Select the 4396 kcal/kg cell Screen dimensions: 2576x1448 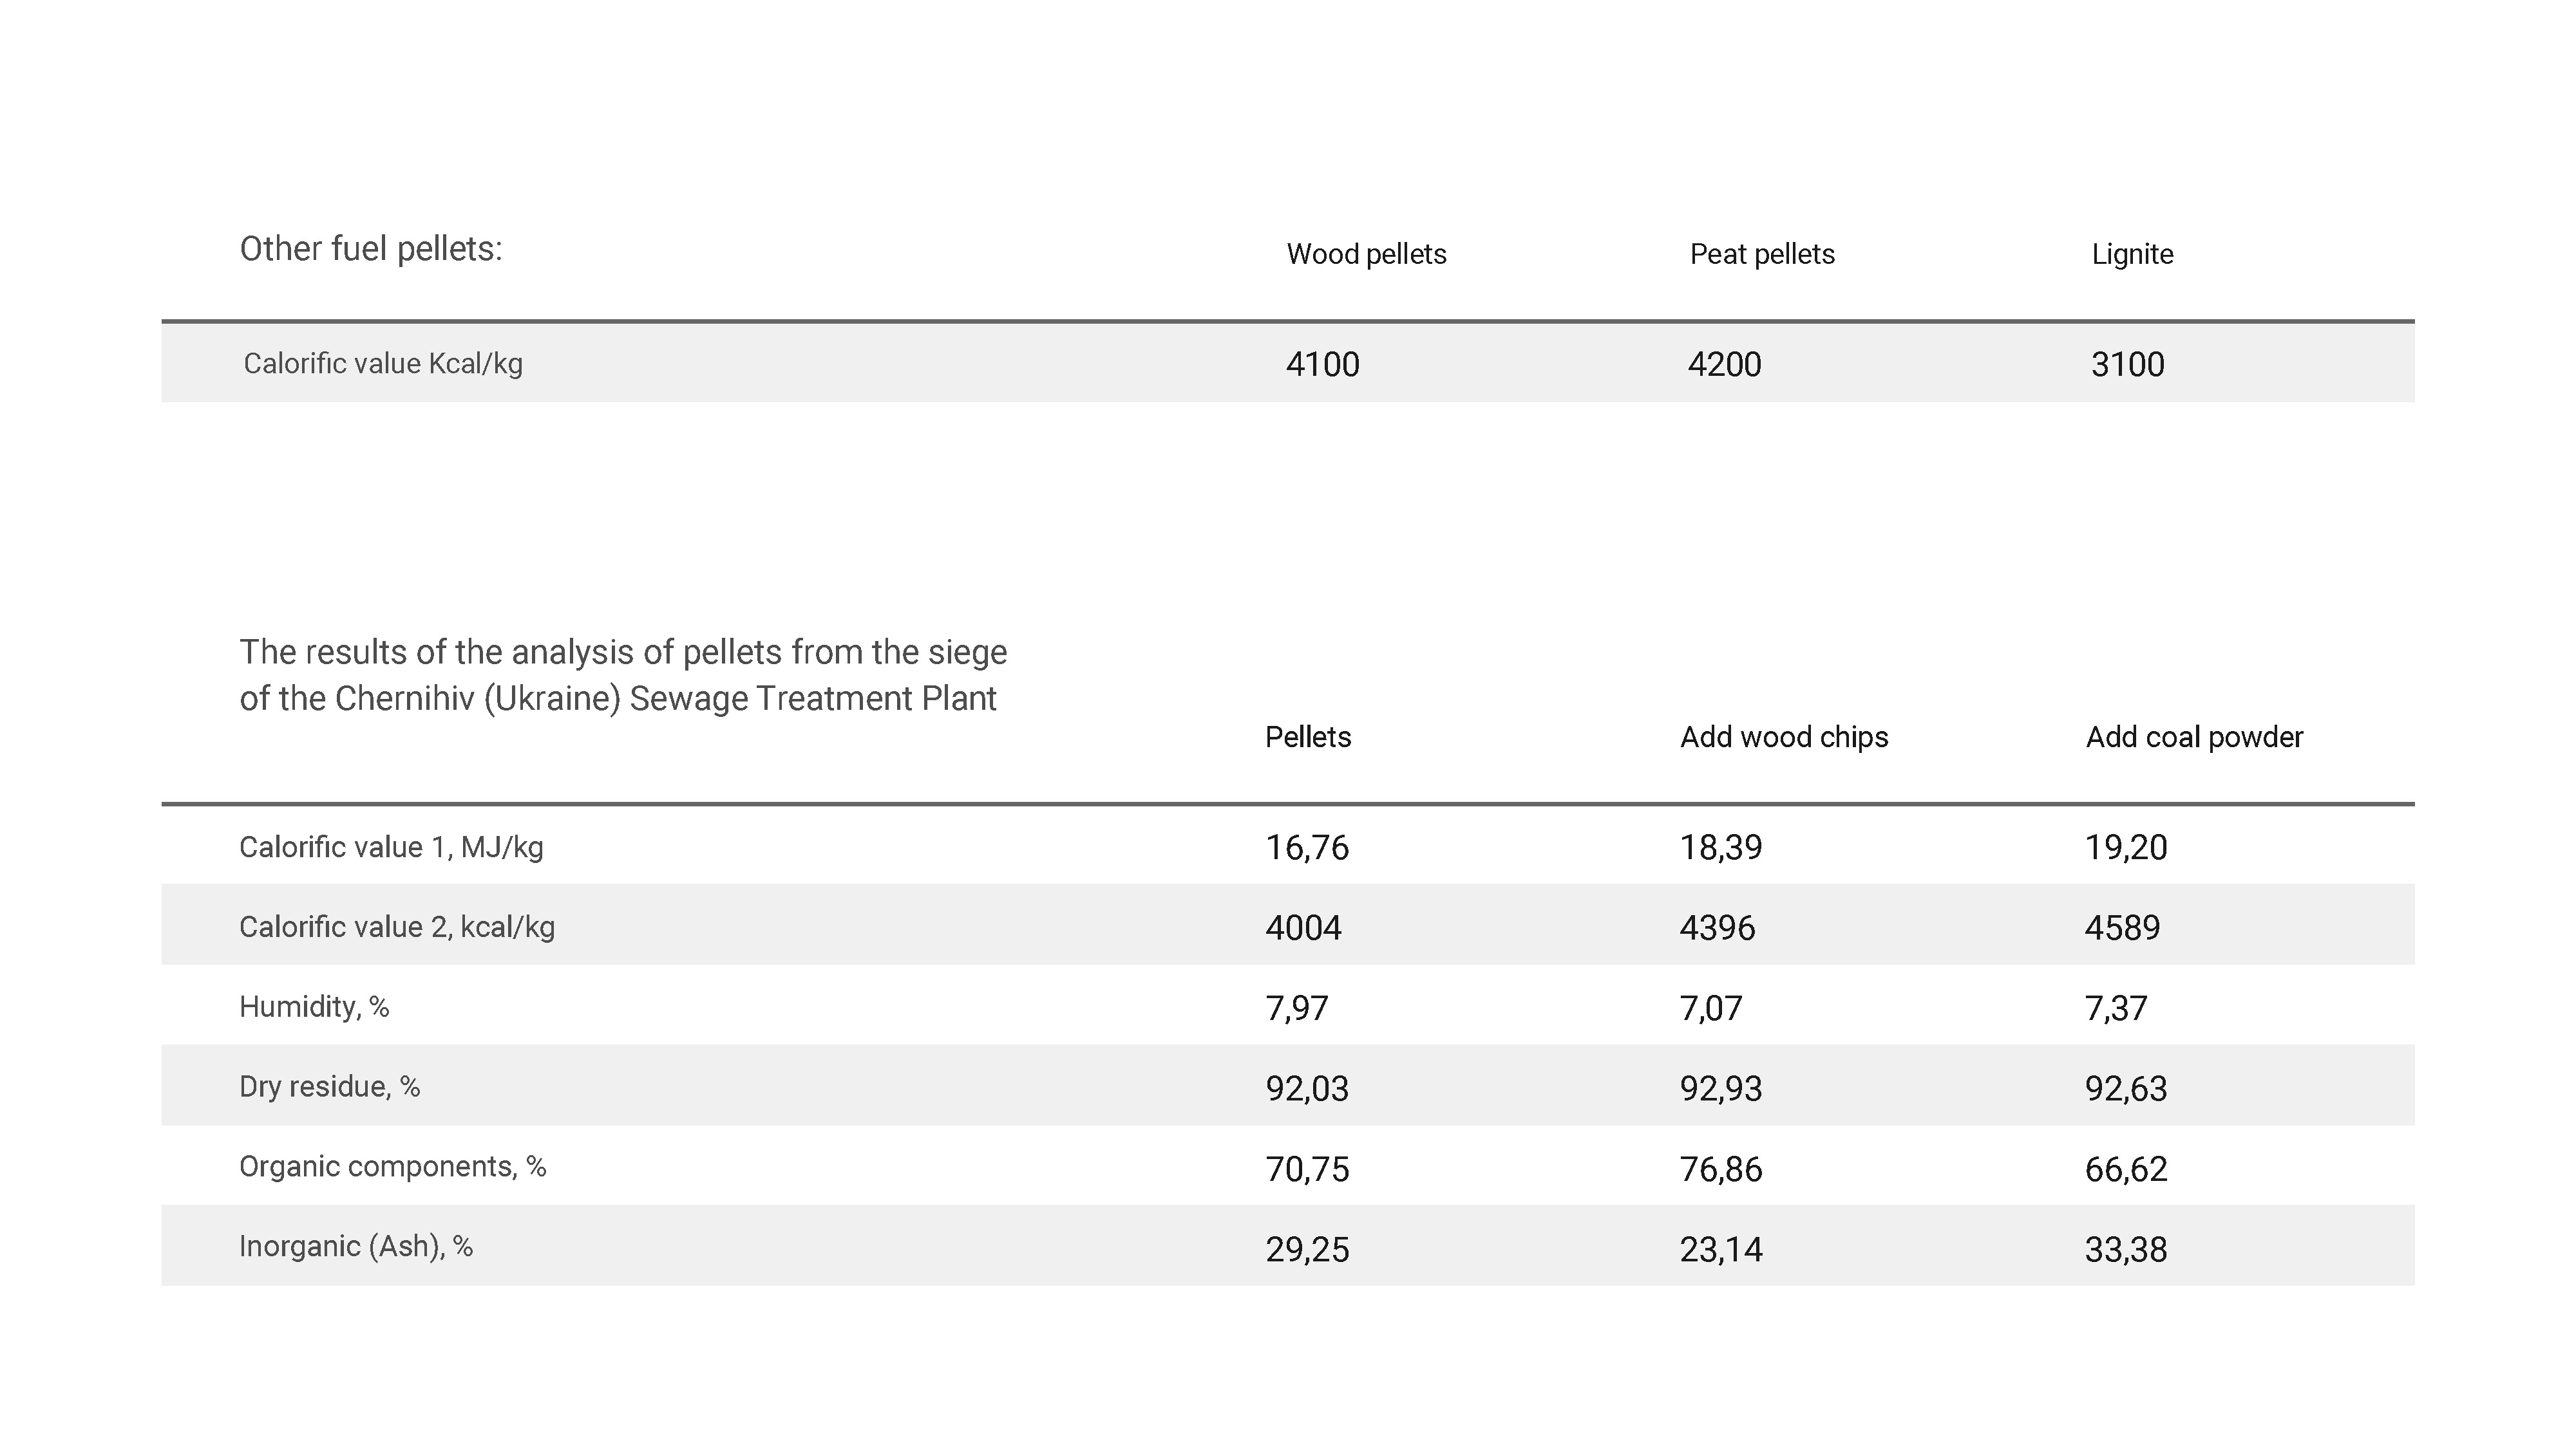pyautogui.click(x=1717, y=927)
